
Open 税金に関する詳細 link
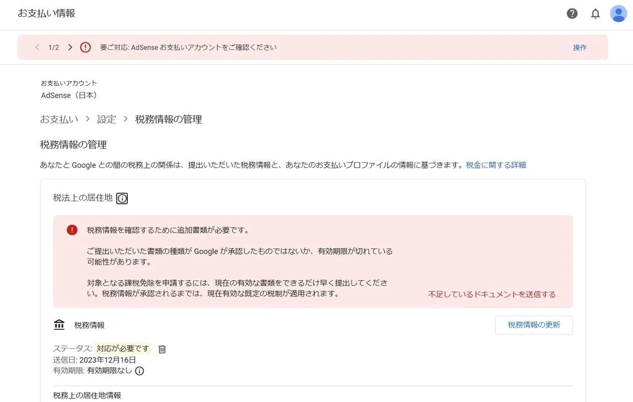tap(496, 165)
